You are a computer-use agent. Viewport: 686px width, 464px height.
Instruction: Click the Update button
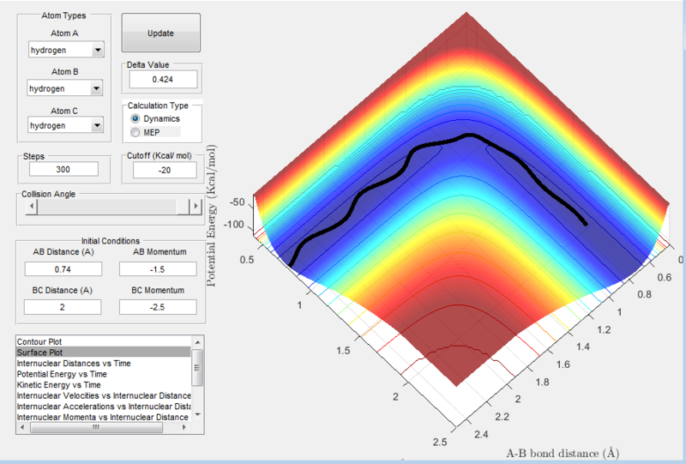point(160,33)
